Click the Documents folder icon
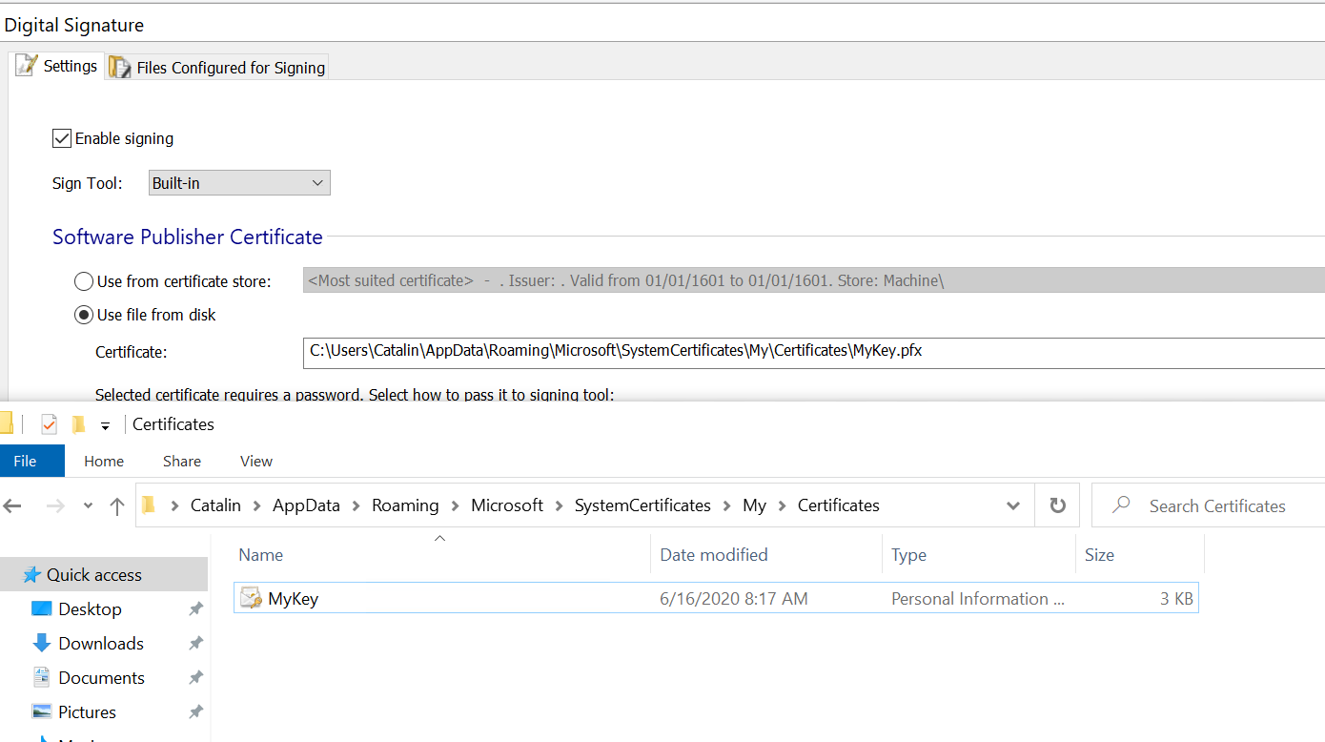 click(x=41, y=677)
